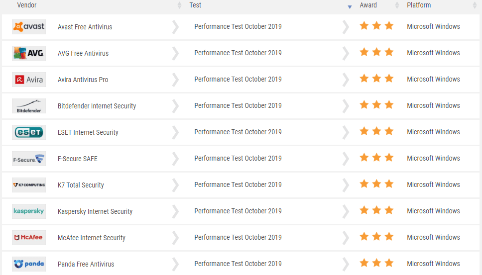482x275 pixels.
Task: Click the star rating for Avast Free Antivirus
Action: (x=376, y=26)
